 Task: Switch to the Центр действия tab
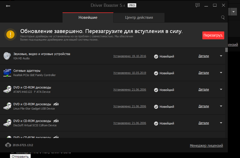point(139,17)
